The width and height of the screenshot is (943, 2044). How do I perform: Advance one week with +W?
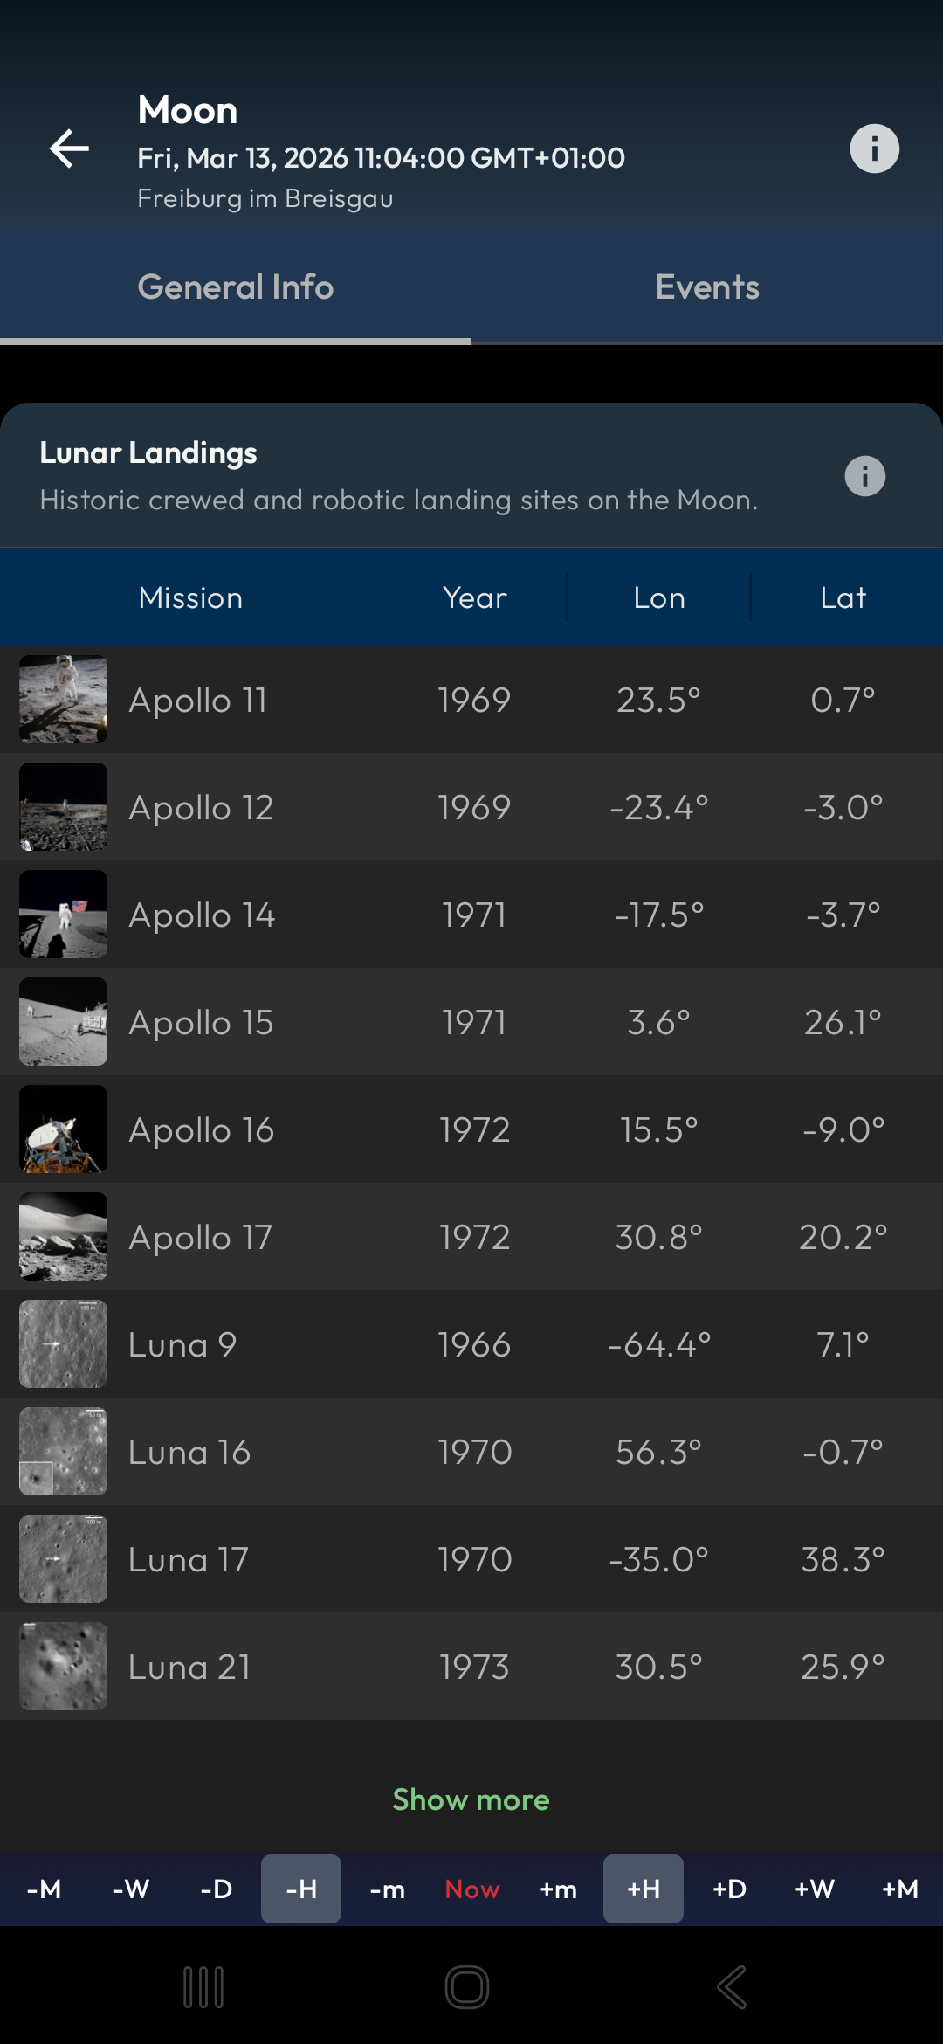click(815, 1889)
